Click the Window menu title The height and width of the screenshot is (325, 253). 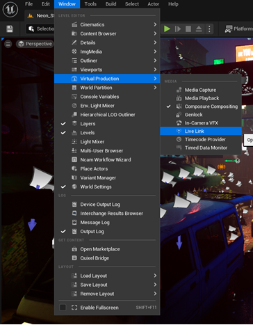pos(67,4)
